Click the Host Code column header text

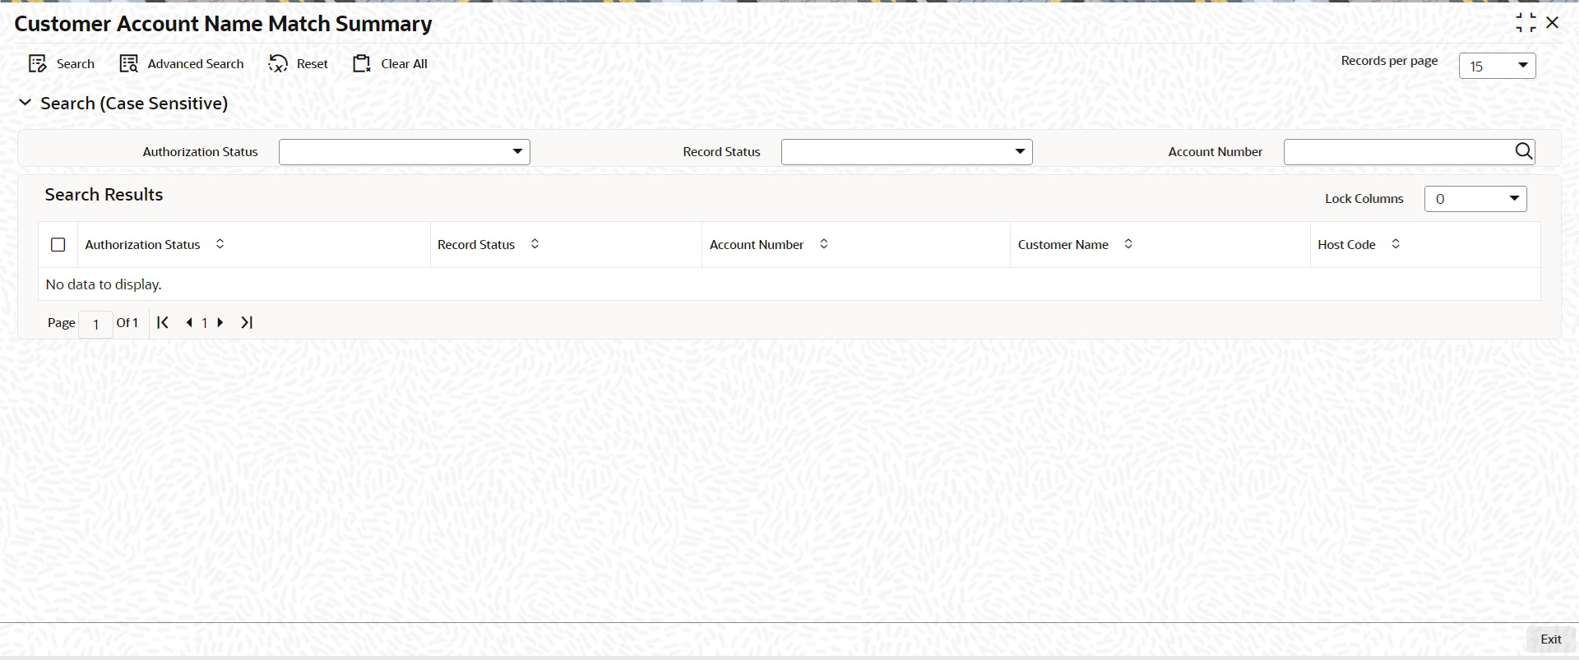click(1346, 245)
